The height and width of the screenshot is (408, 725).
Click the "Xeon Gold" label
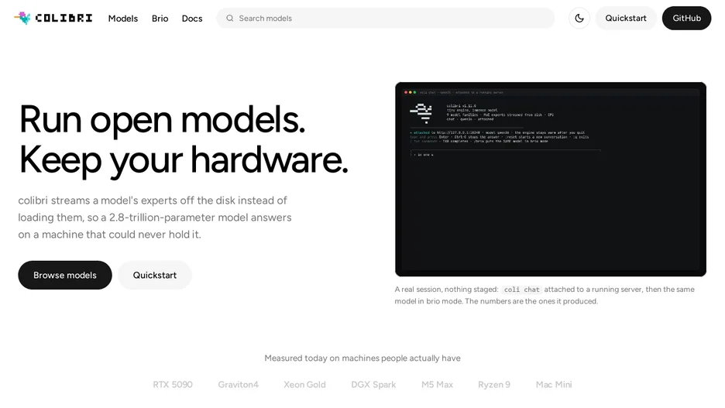click(304, 385)
